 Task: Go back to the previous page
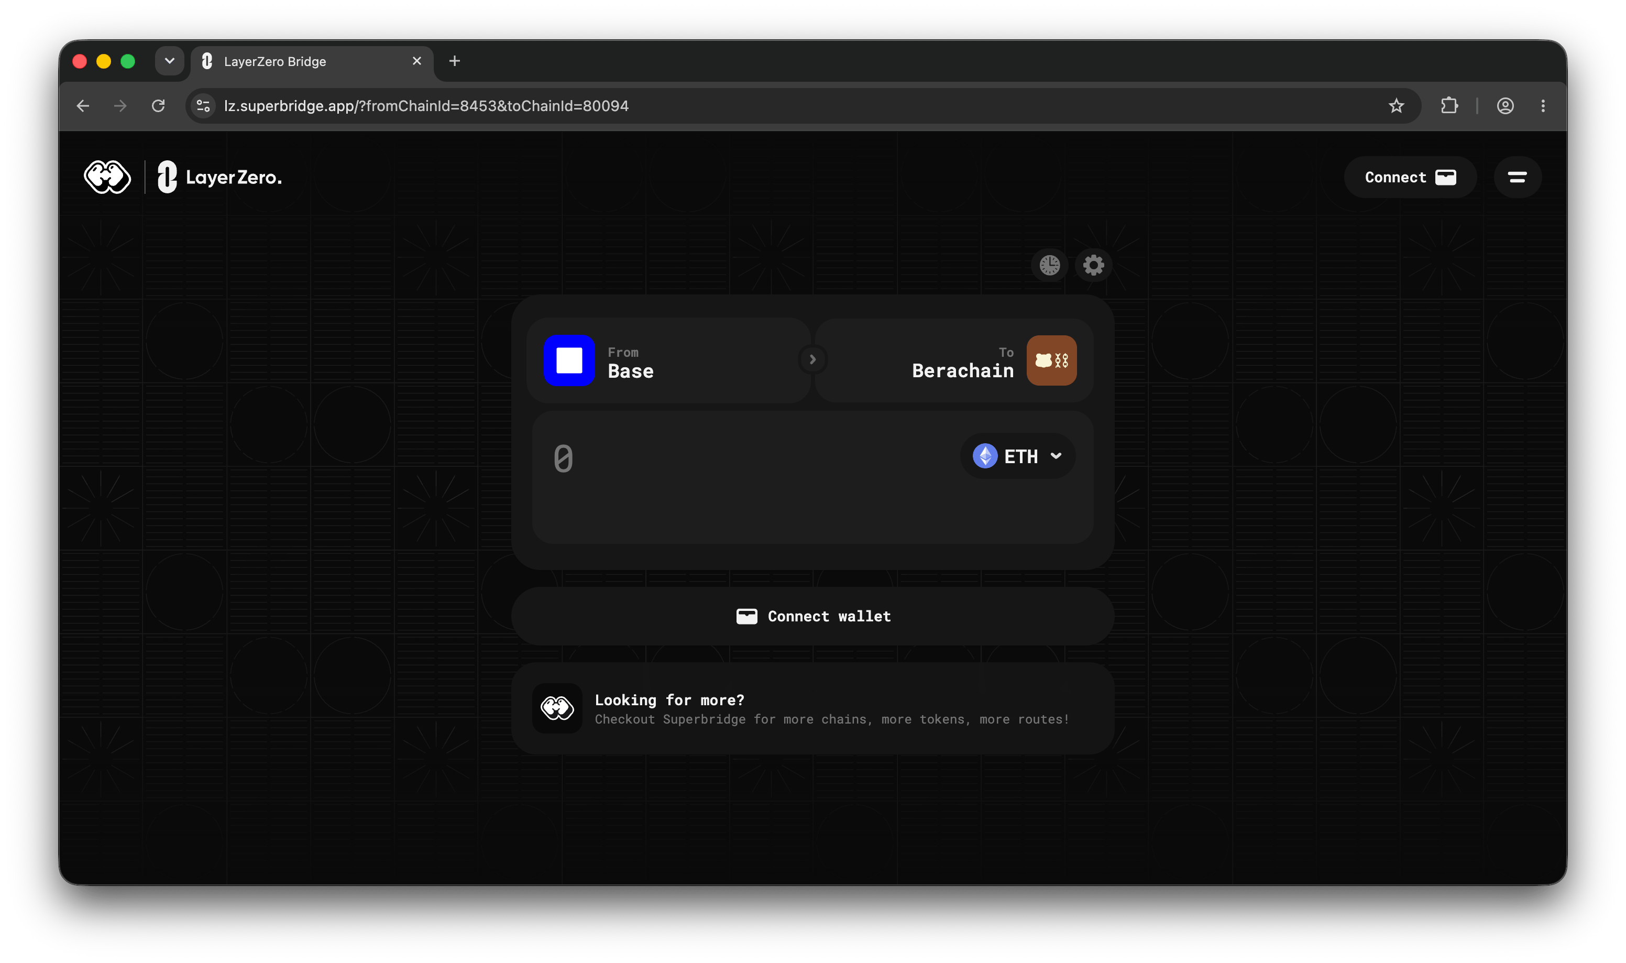tap(83, 106)
